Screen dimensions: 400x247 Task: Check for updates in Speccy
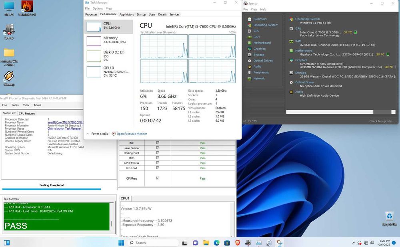tap(382, 121)
